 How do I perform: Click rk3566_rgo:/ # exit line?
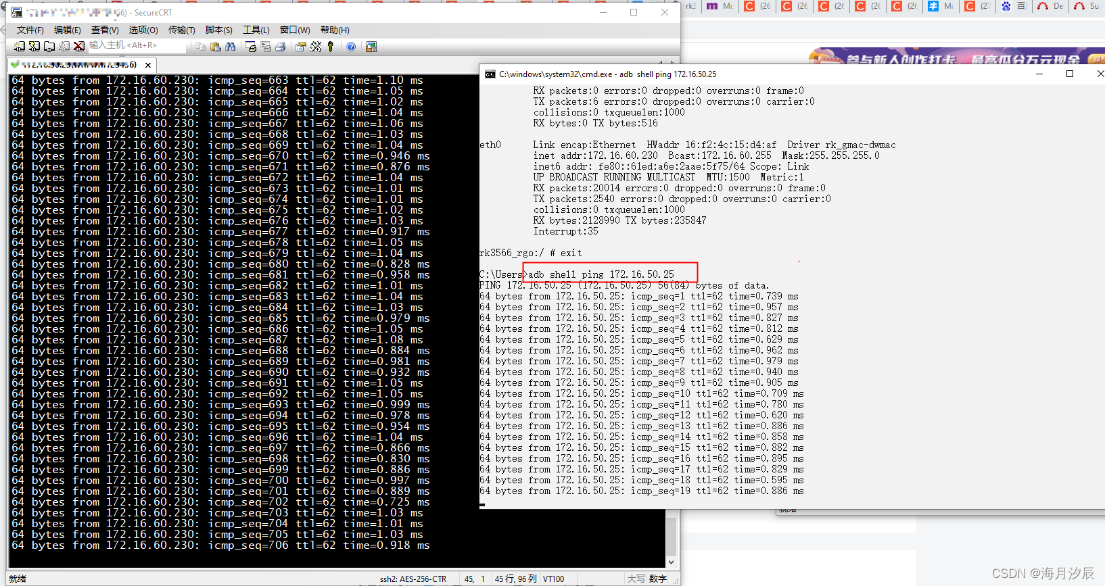pos(531,253)
